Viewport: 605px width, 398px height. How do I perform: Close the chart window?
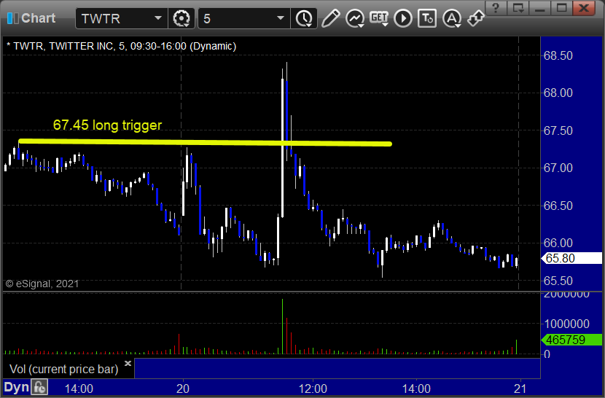point(584,8)
